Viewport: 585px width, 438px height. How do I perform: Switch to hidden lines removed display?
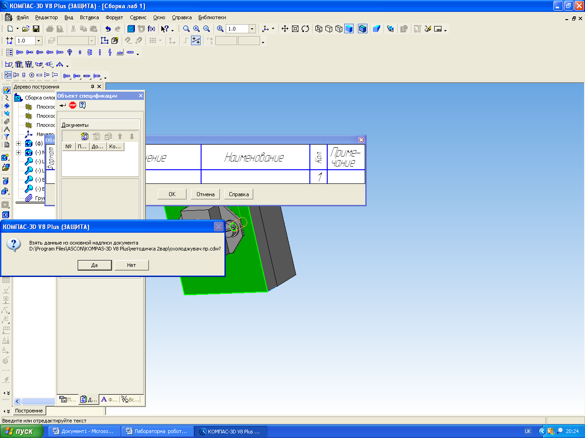pyautogui.click(x=329, y=29)
